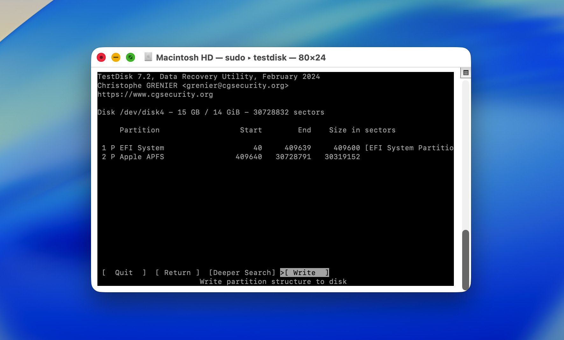This screenshot has height=340, width=564.
Task: Click the split pane icon above scrollbar
Action: [466, 73]
